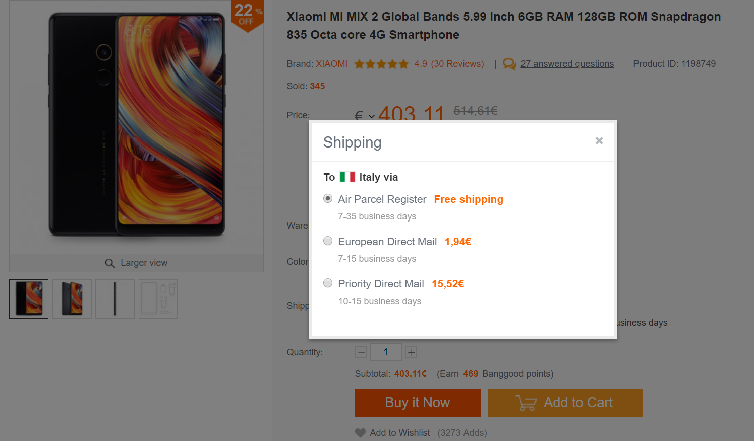Select Priority Direct Mail radio button
The height and width of the screenshot is (441, 754).
[x=328, y=283]
